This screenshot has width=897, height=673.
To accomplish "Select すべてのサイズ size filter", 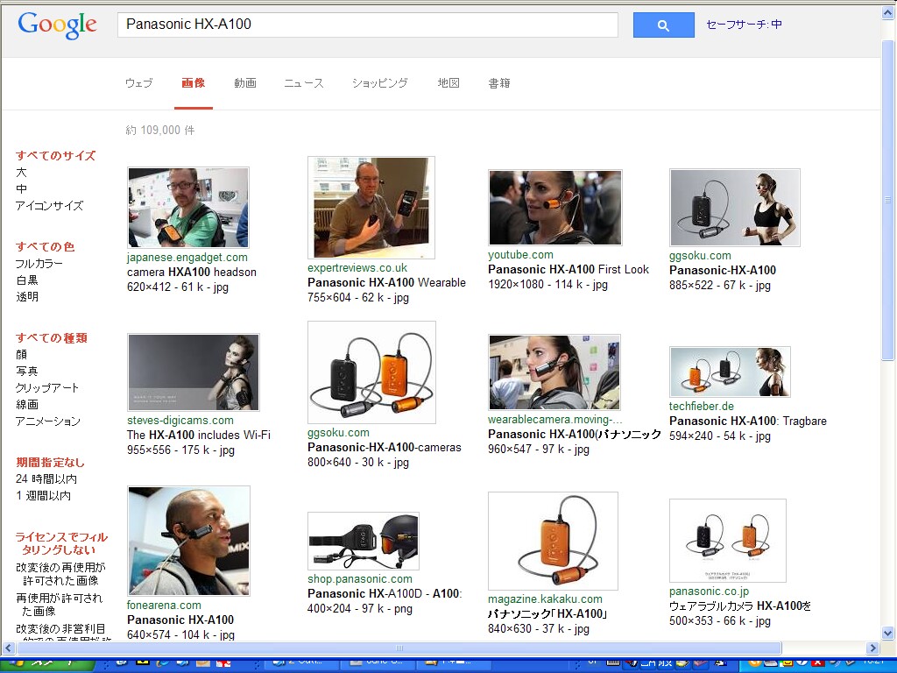I will [55, 155].
